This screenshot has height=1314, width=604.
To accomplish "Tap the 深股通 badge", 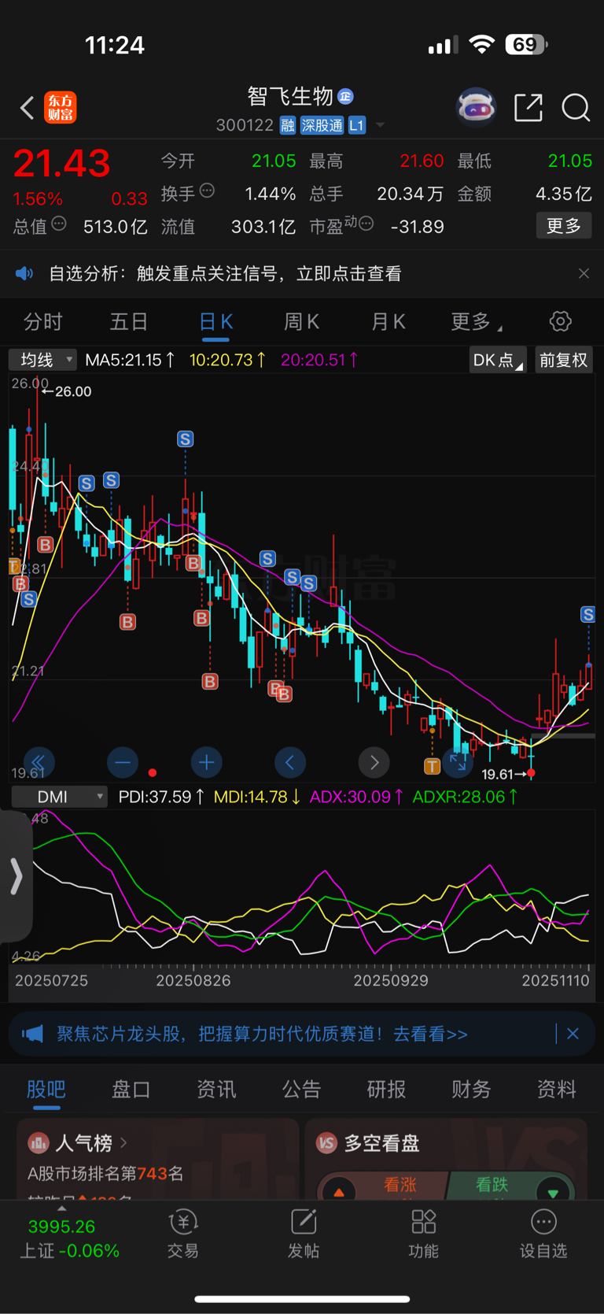I will tap(322, 125).
